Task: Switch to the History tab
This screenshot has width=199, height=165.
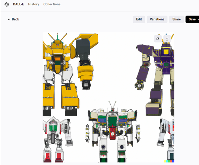Action: [34, 4]
